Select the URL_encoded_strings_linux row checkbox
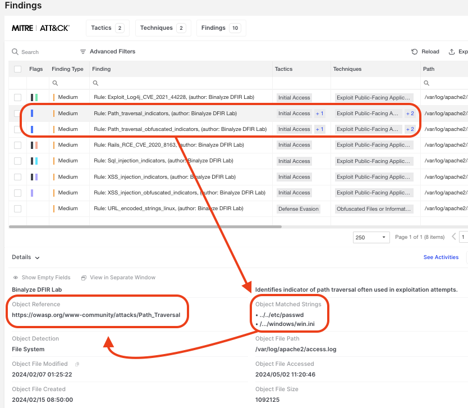The width and height of the screenshot is (468, 408). (x=17, y=208)
